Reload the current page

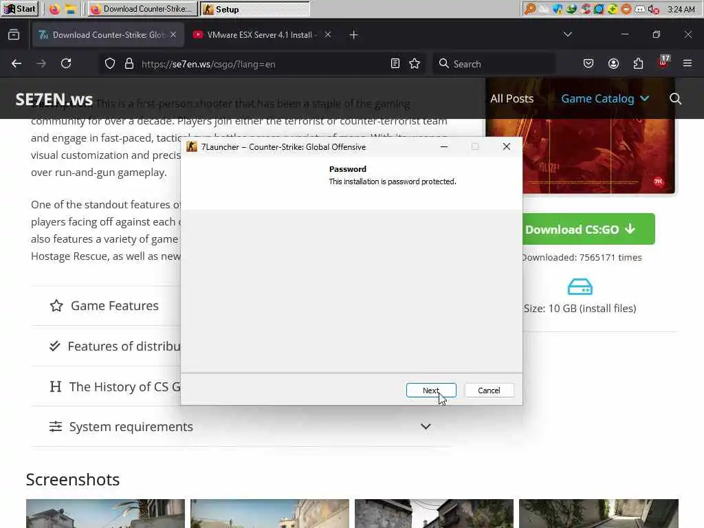(66, 64)
